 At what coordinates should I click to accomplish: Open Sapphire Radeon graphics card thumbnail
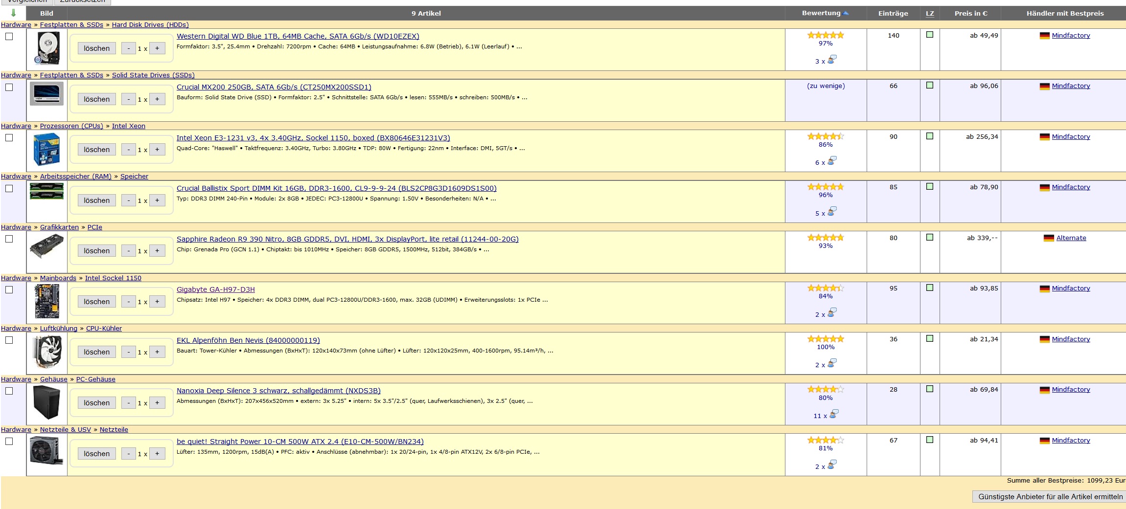click(46, 246)
